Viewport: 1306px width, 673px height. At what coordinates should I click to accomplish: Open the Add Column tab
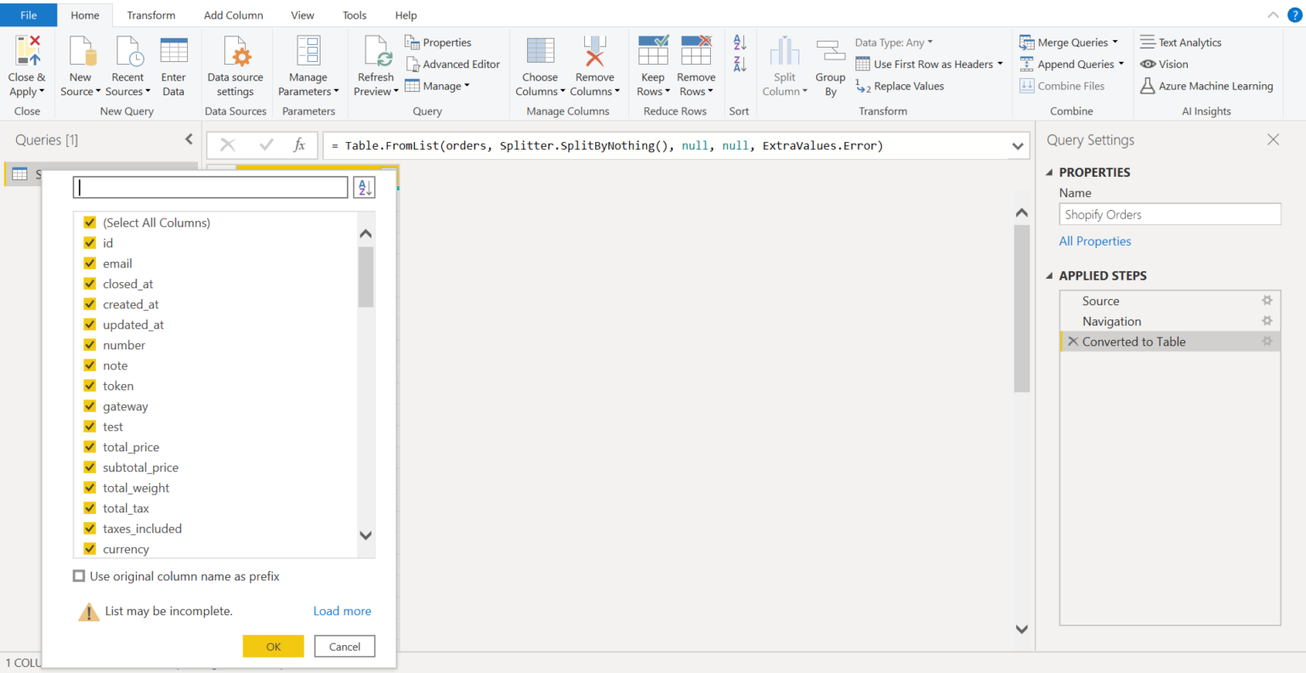[233, 14]
